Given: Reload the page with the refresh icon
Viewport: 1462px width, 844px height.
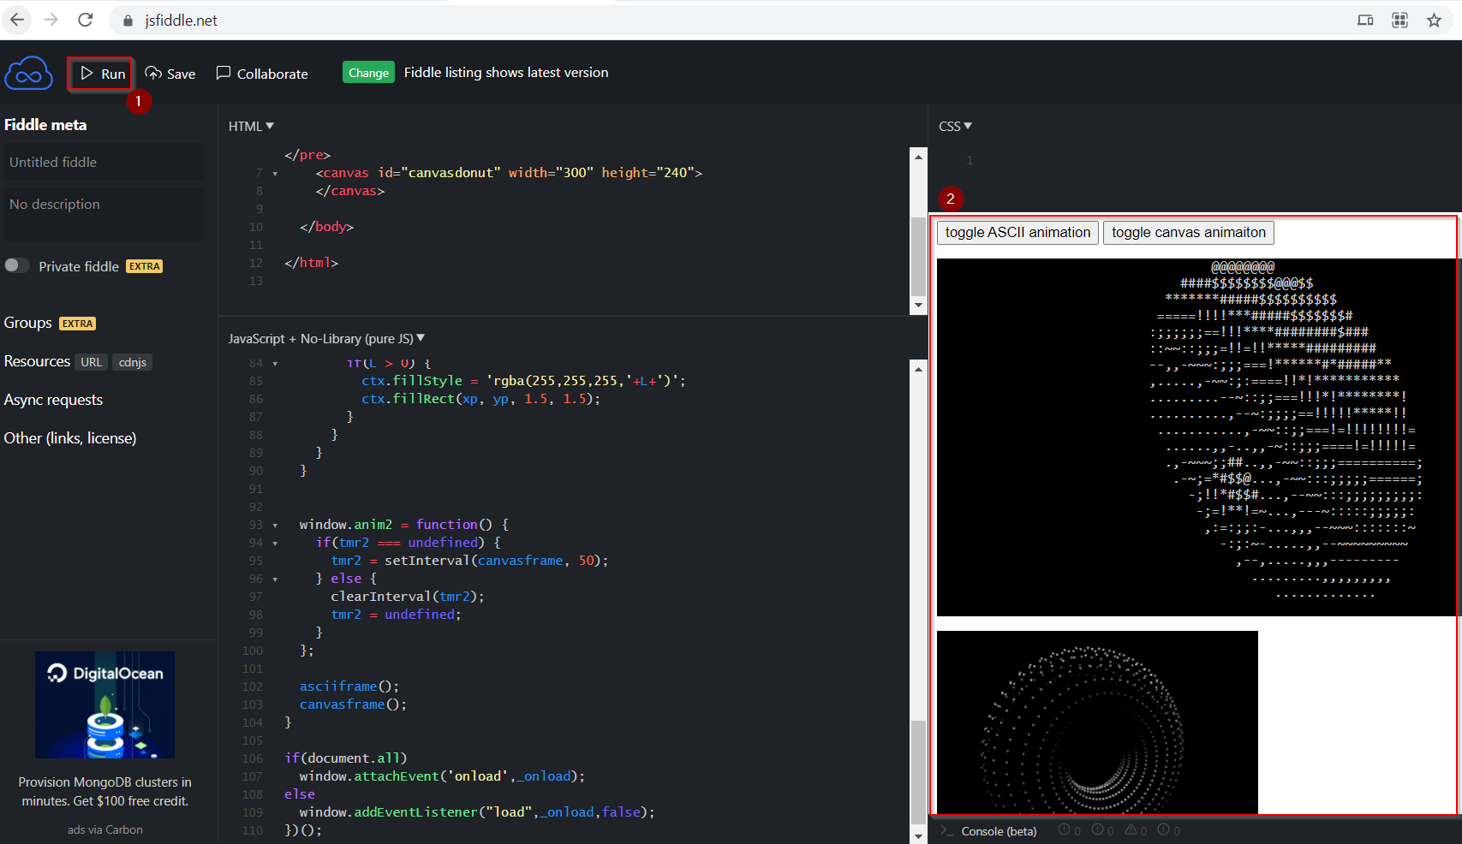Looking at the screenshot, I should click(86, 20).
